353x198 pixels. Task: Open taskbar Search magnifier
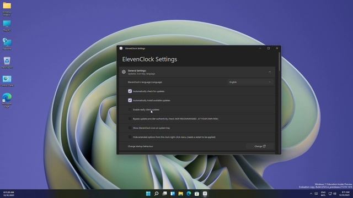click(x=156, y=194)
